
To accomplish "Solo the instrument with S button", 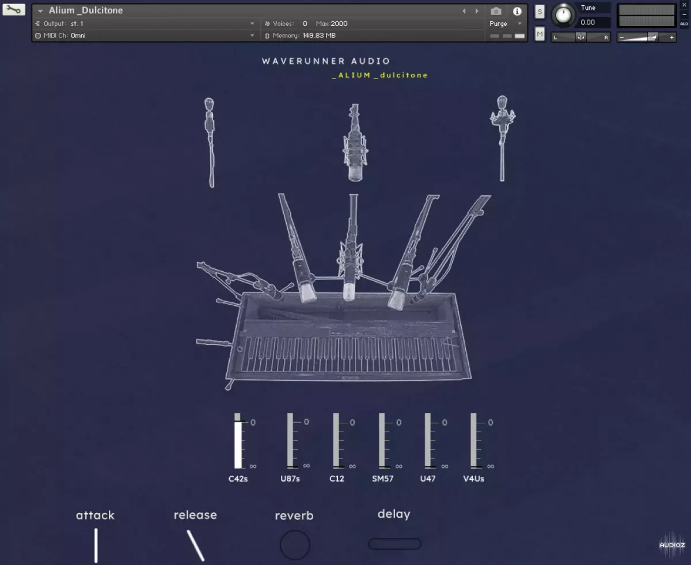I will point(540,12).
